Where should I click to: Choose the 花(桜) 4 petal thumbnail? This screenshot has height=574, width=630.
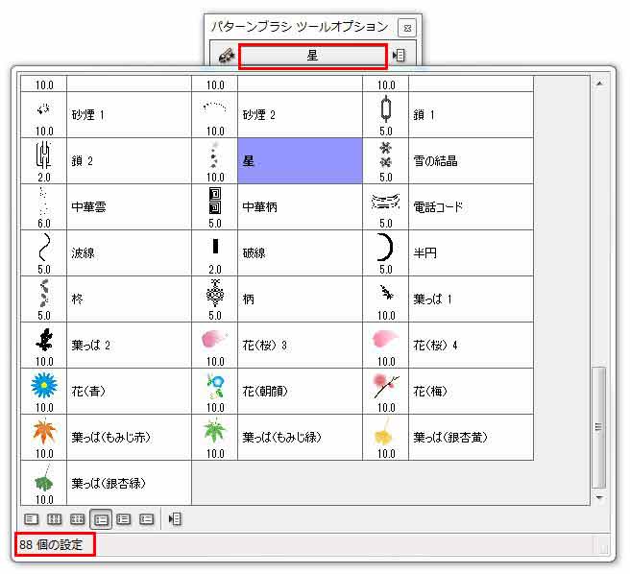tap(386, 339)
